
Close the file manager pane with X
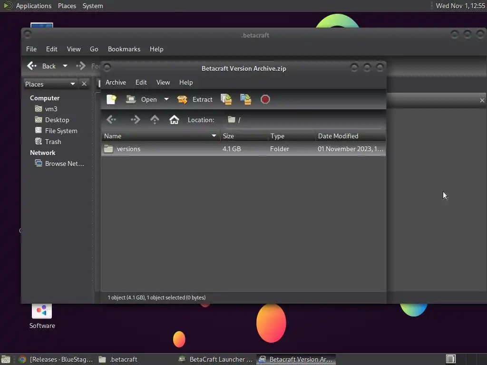click(482, 100)
